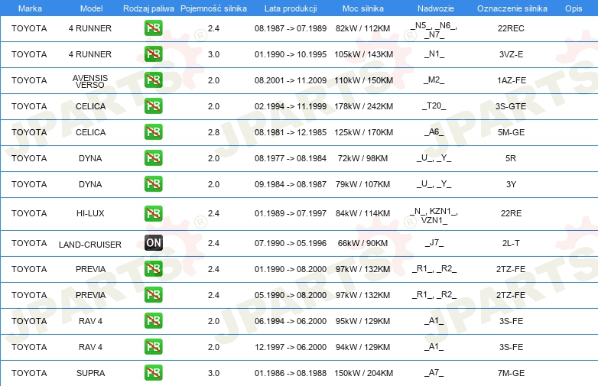Click the Lata produkcji column header
The image size is (598, 386).
pyautogui.click(x=291, y=8)
